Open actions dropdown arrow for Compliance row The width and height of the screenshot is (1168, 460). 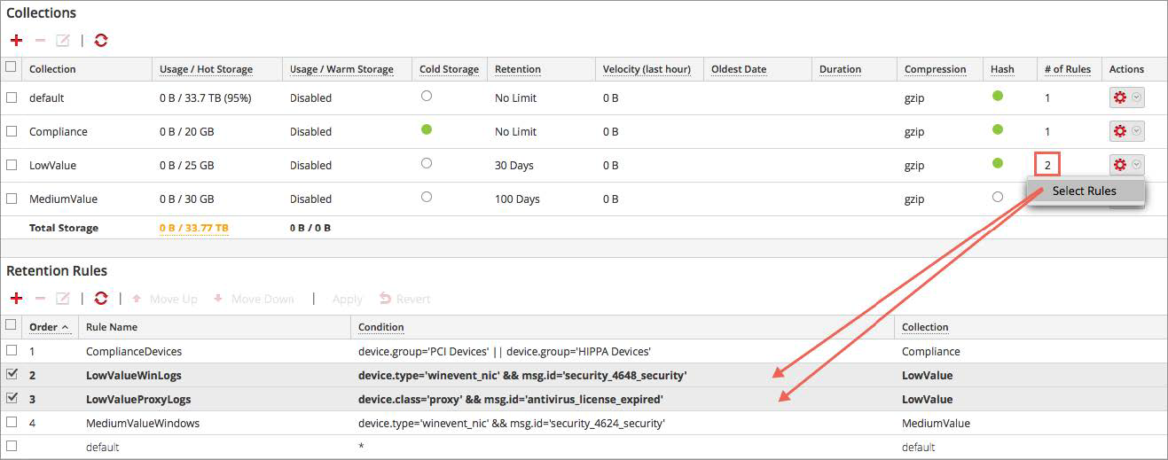[x=1136, y=131]
